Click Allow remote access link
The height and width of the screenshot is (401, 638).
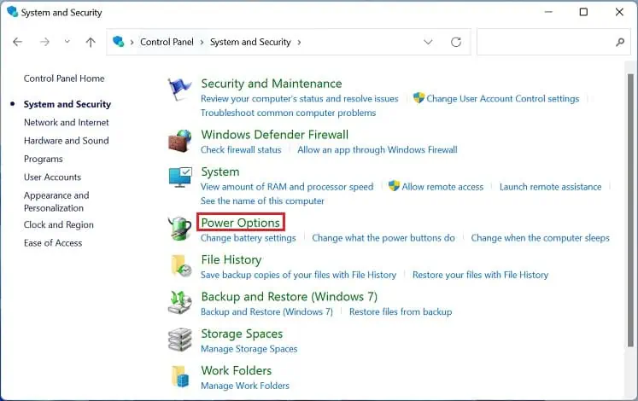(x=442, y=187)
